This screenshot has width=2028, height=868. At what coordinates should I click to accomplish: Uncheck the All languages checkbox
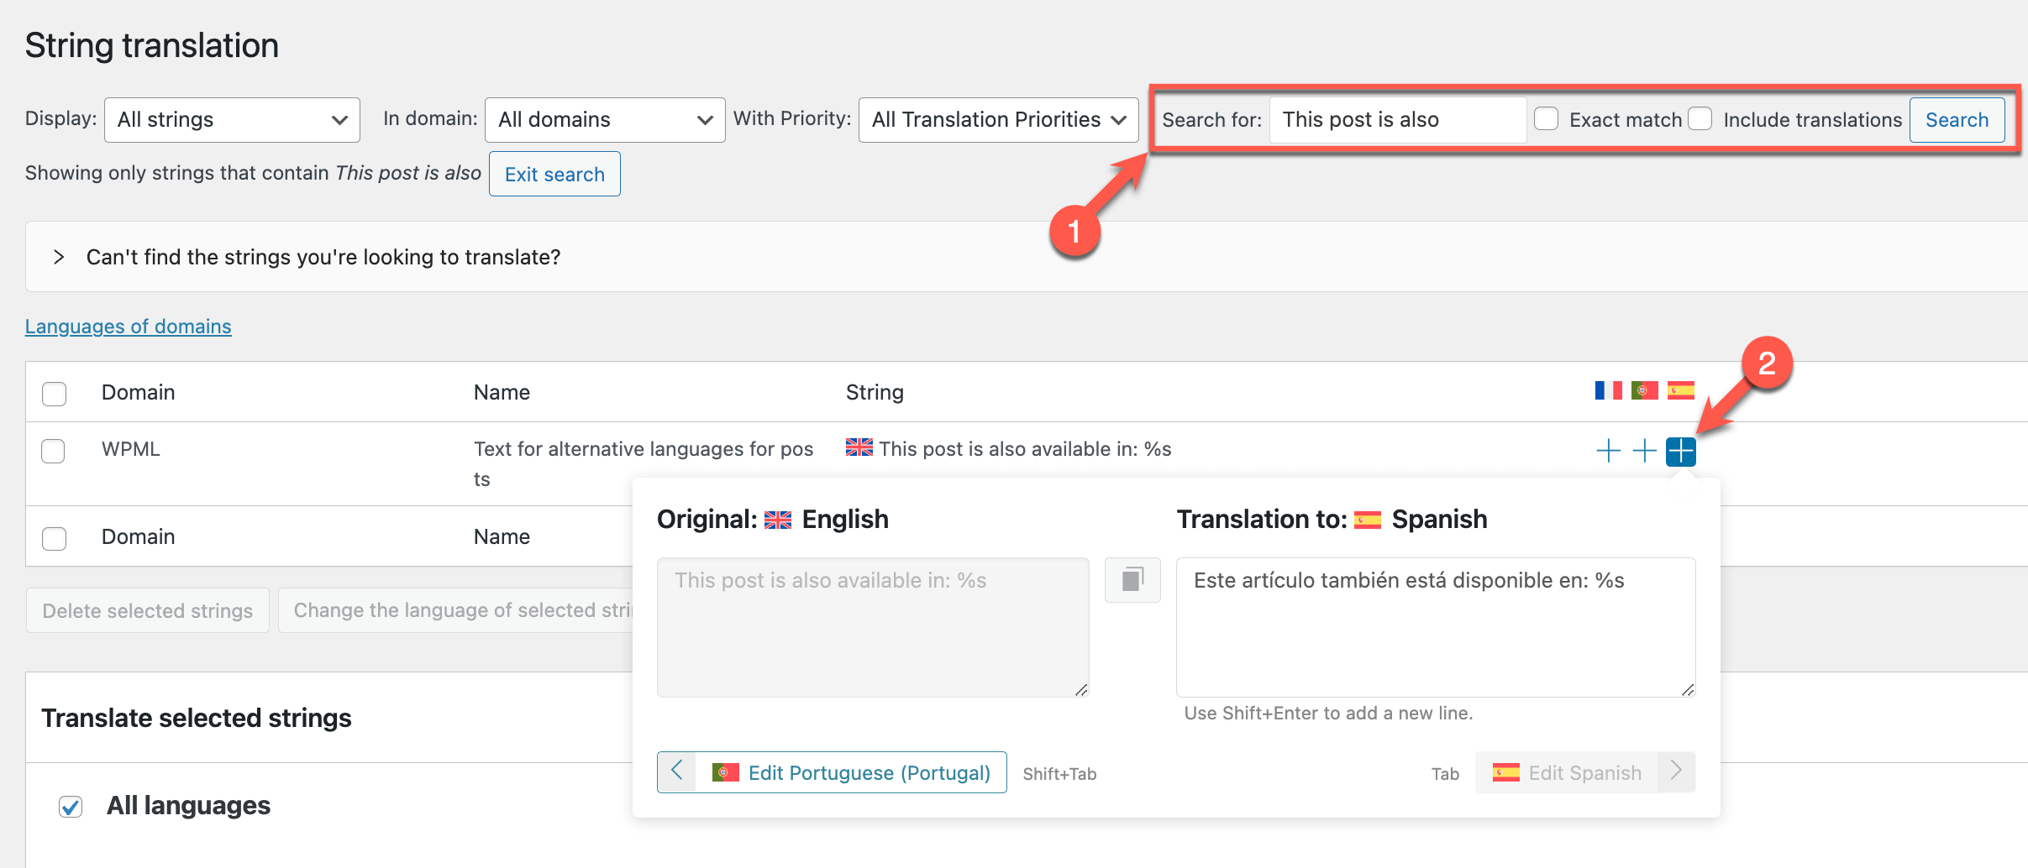71,807
